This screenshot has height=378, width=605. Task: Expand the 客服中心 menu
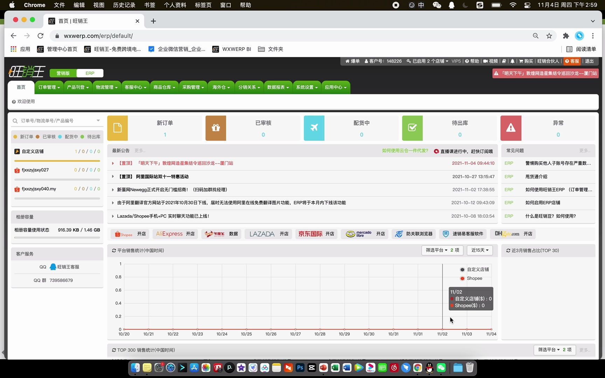pyautogui.click(x=135, y=87)
